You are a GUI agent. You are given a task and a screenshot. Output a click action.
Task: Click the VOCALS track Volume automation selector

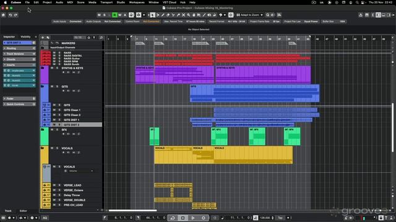tap(79, 171)
